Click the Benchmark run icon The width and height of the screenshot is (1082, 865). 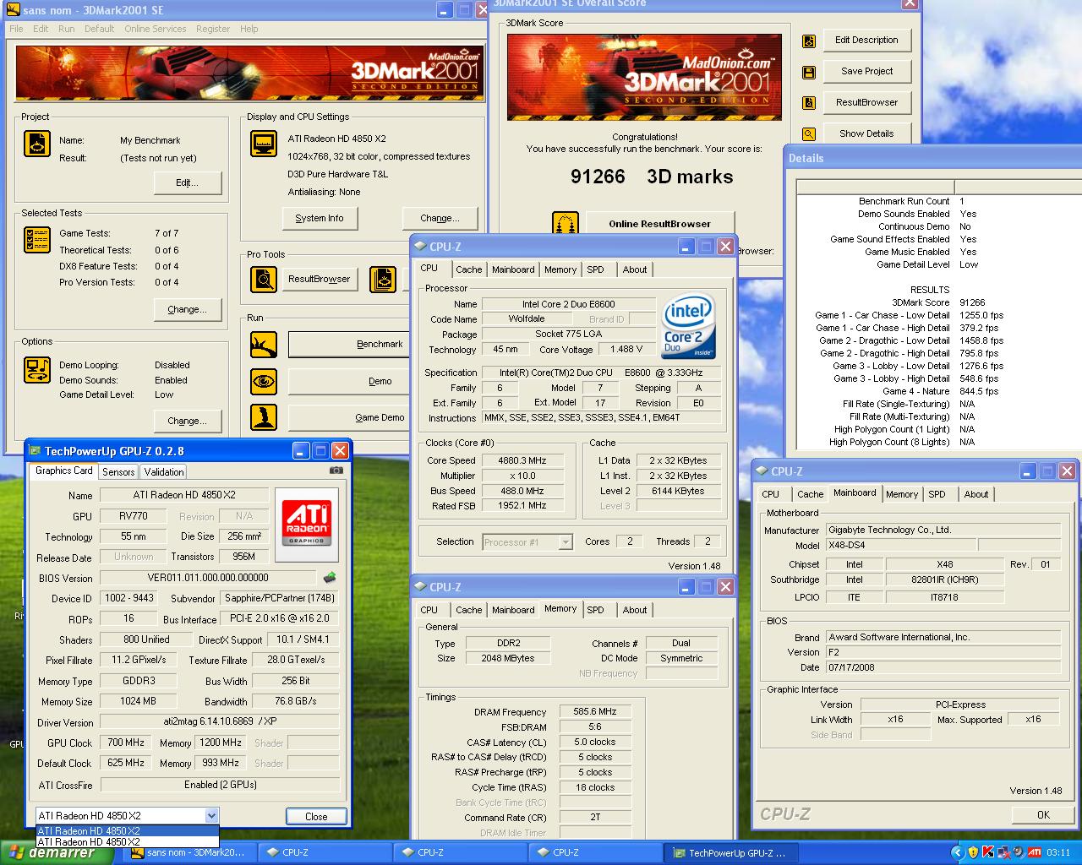coord(264,345)
